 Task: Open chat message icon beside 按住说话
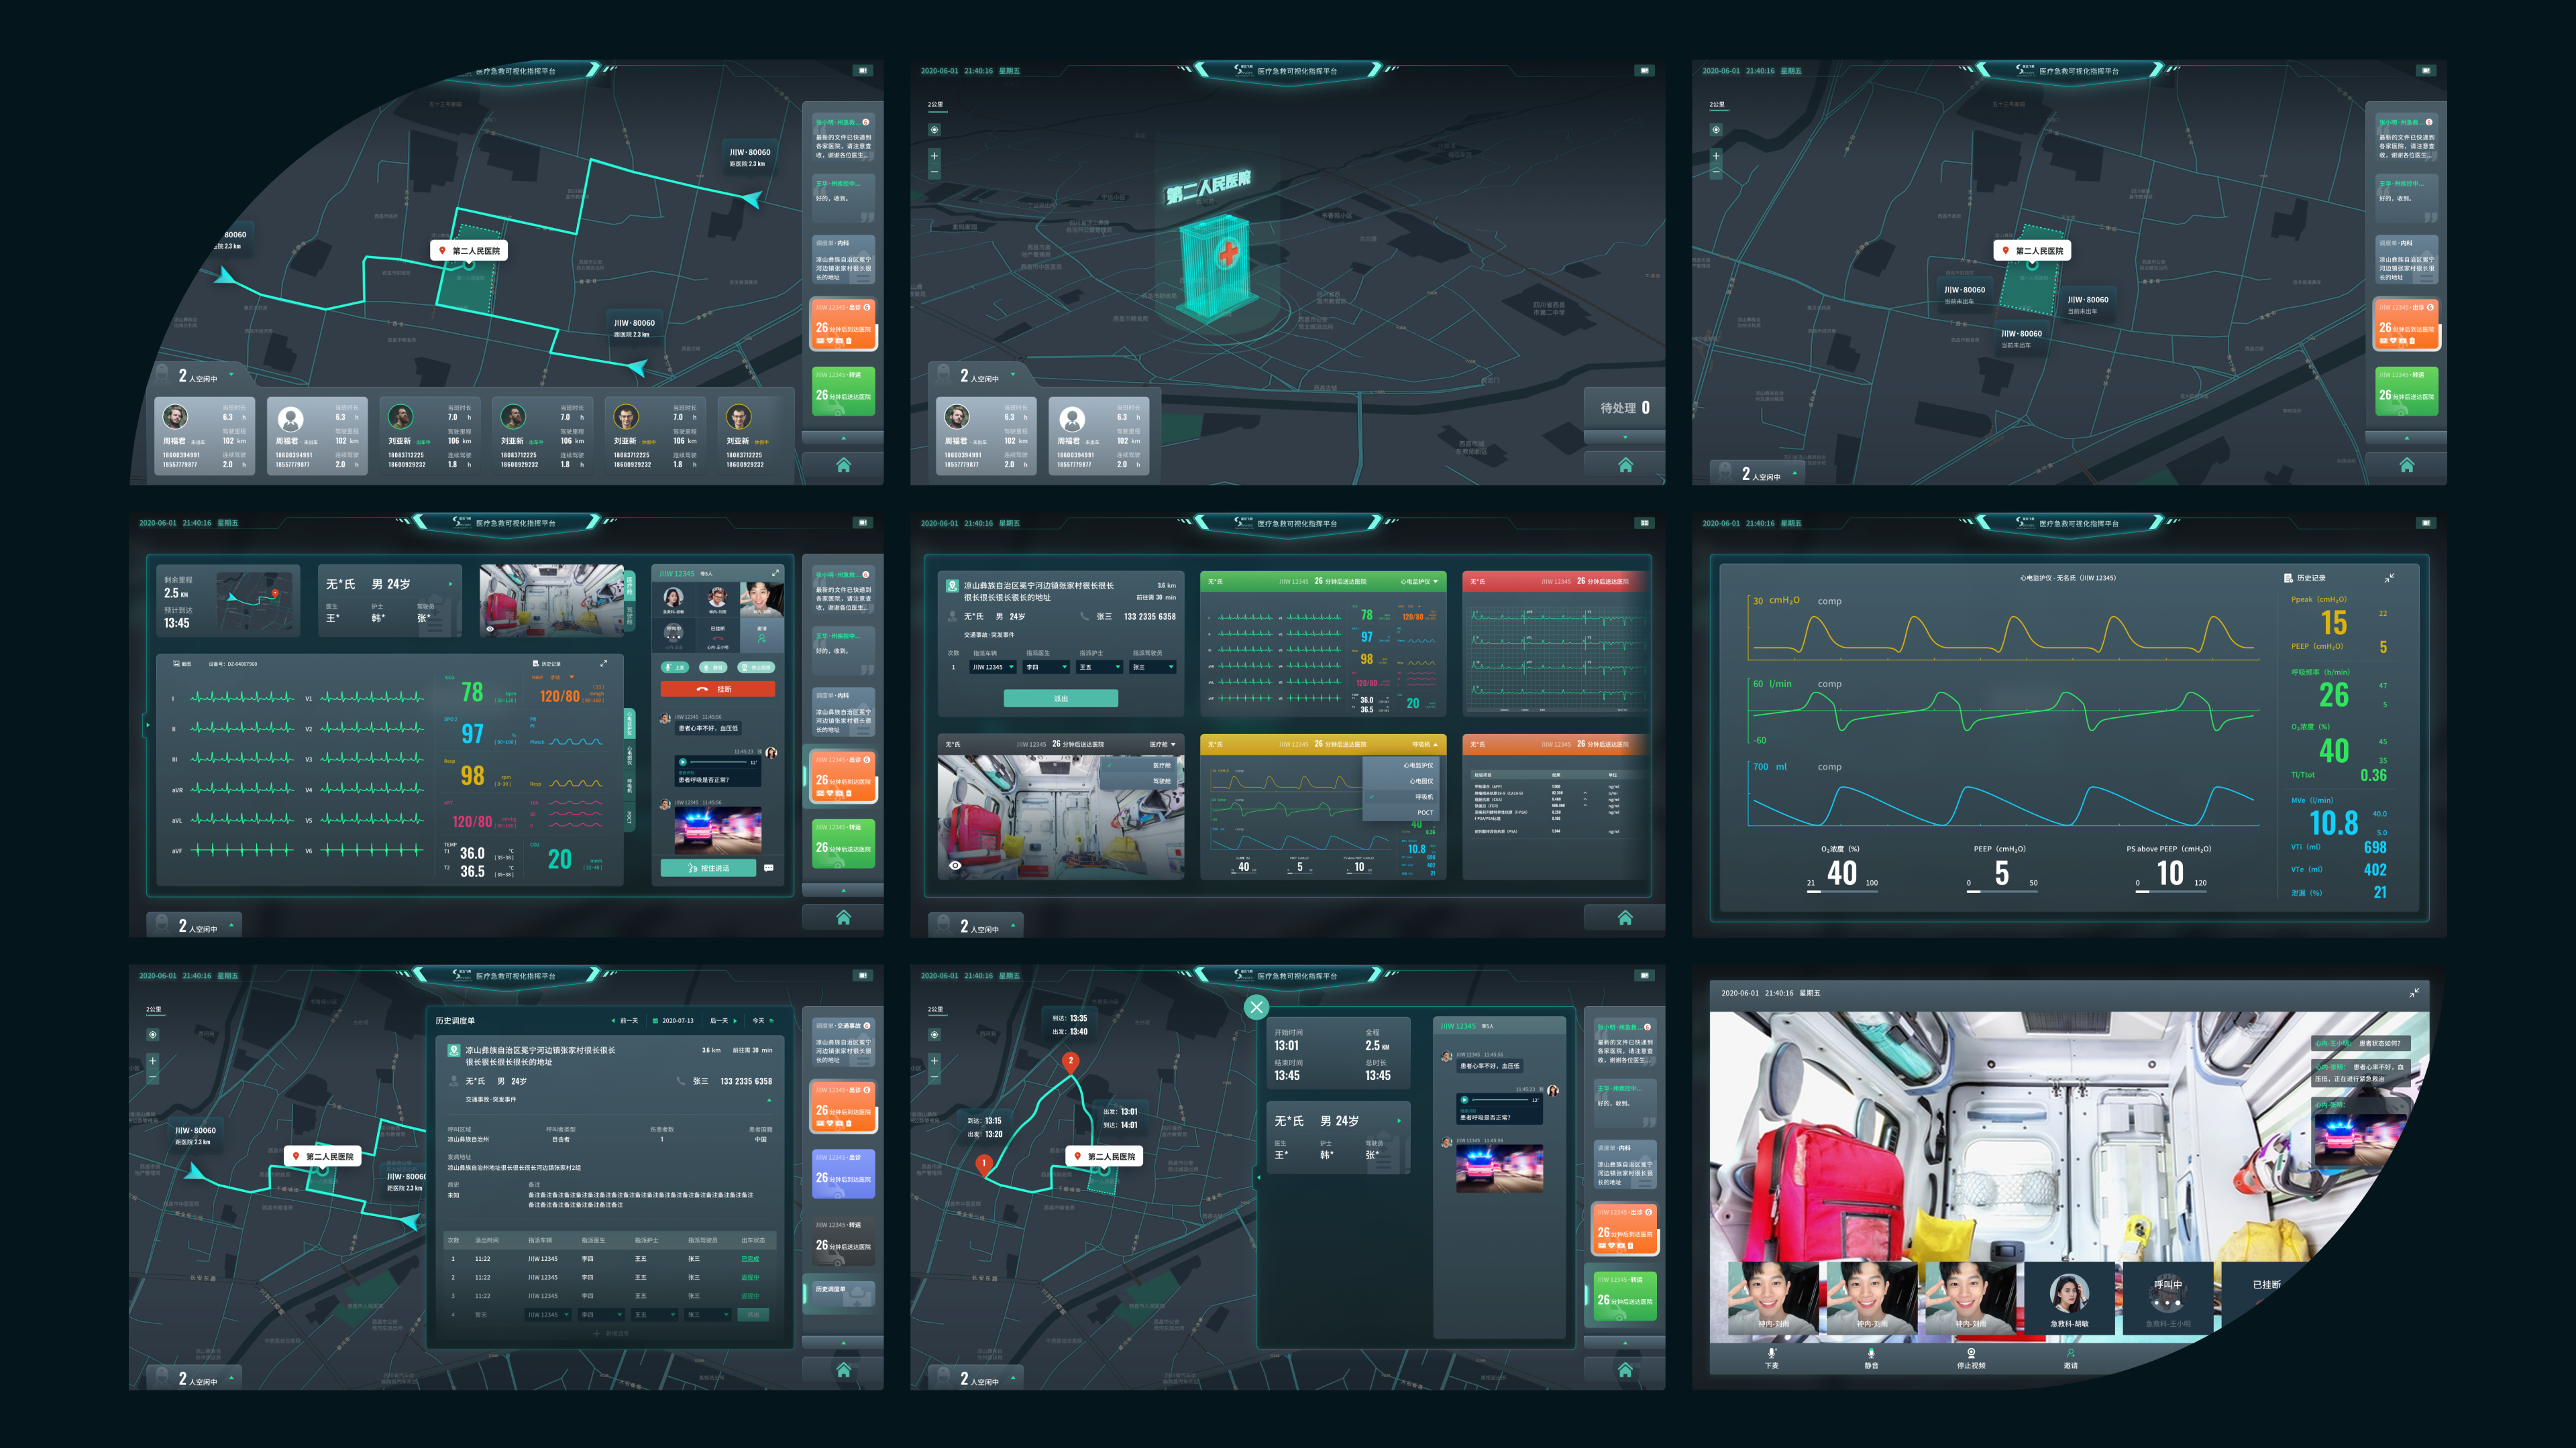coord(768,867)
